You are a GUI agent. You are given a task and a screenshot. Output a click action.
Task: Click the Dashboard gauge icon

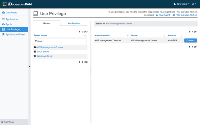click(3, 12)
